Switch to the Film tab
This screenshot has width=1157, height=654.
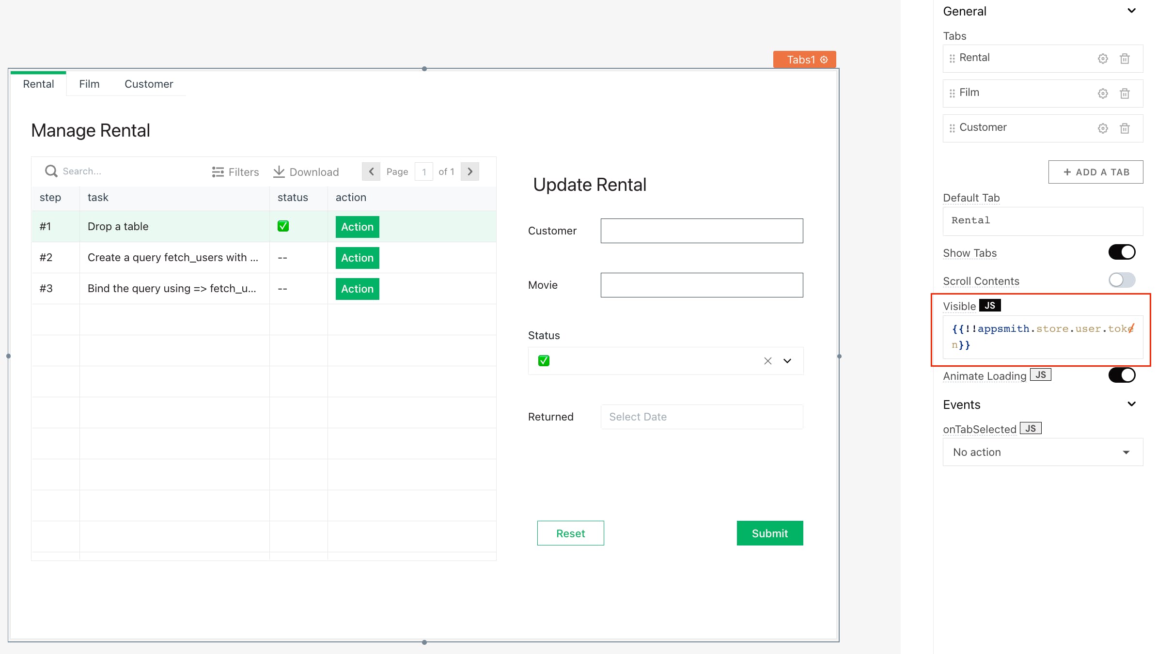point(89,84)
